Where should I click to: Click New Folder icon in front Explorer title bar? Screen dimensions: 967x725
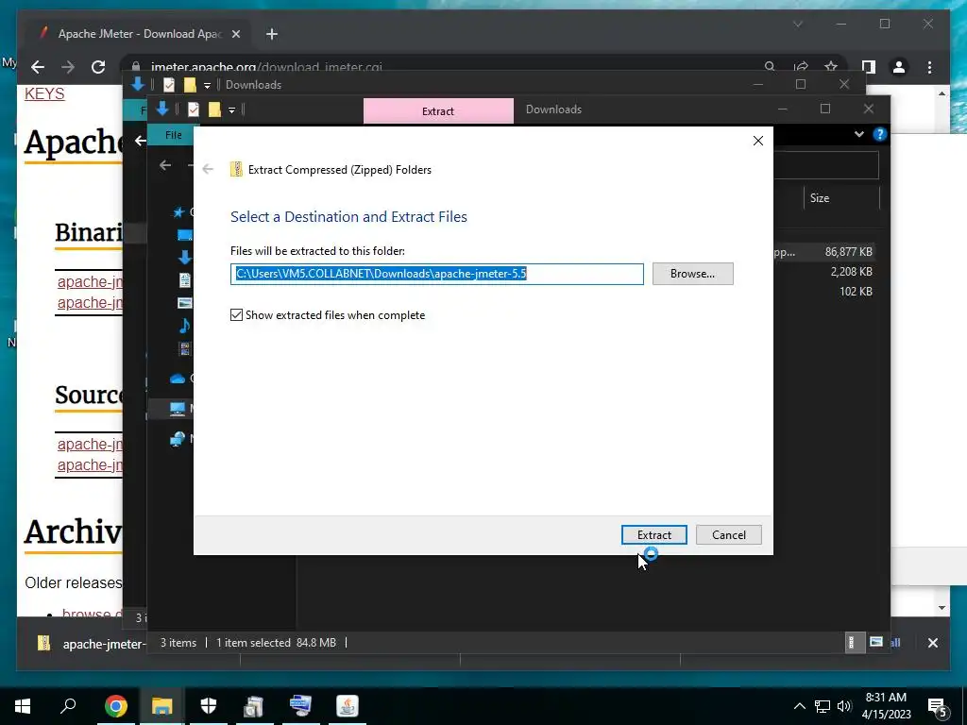[x=214, y=110]
